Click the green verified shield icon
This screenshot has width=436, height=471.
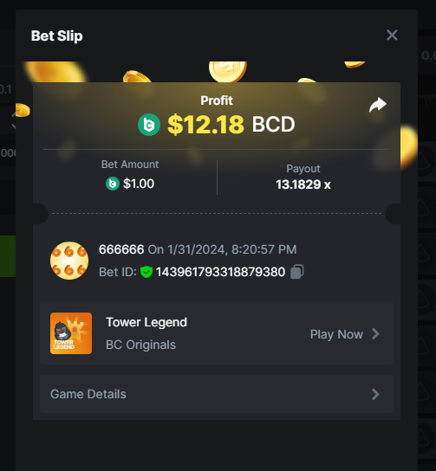146,272
